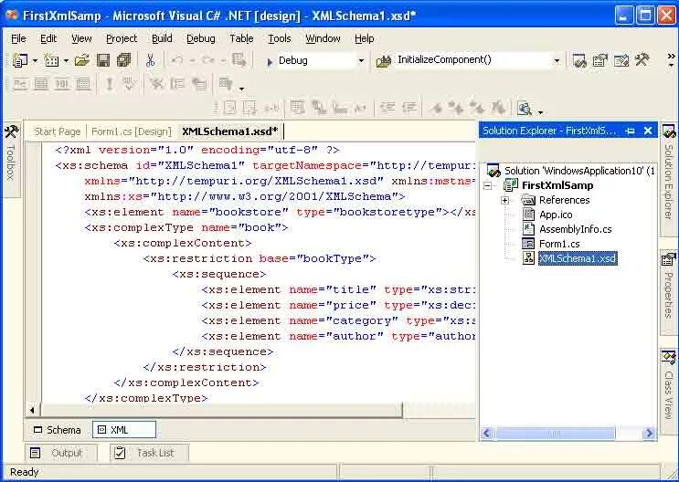Click the Solution Explorer horizontal scrollbar thumb

tap(555, 433)
